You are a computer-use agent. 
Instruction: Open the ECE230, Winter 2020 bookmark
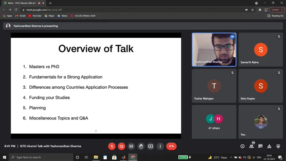(83, 16)
